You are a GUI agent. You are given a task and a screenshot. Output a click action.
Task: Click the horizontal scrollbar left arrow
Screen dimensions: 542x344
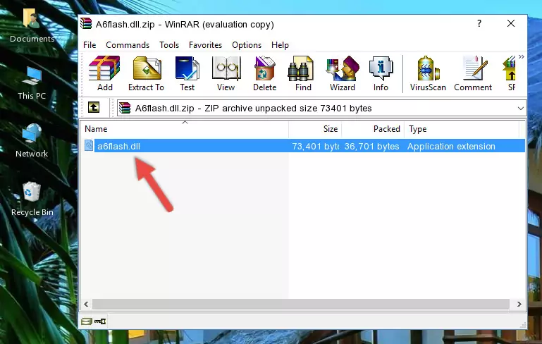87,305
